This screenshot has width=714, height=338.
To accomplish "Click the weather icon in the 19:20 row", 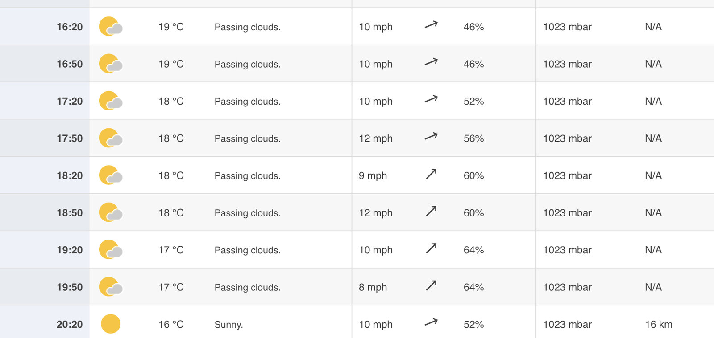I will pos(110,250).
